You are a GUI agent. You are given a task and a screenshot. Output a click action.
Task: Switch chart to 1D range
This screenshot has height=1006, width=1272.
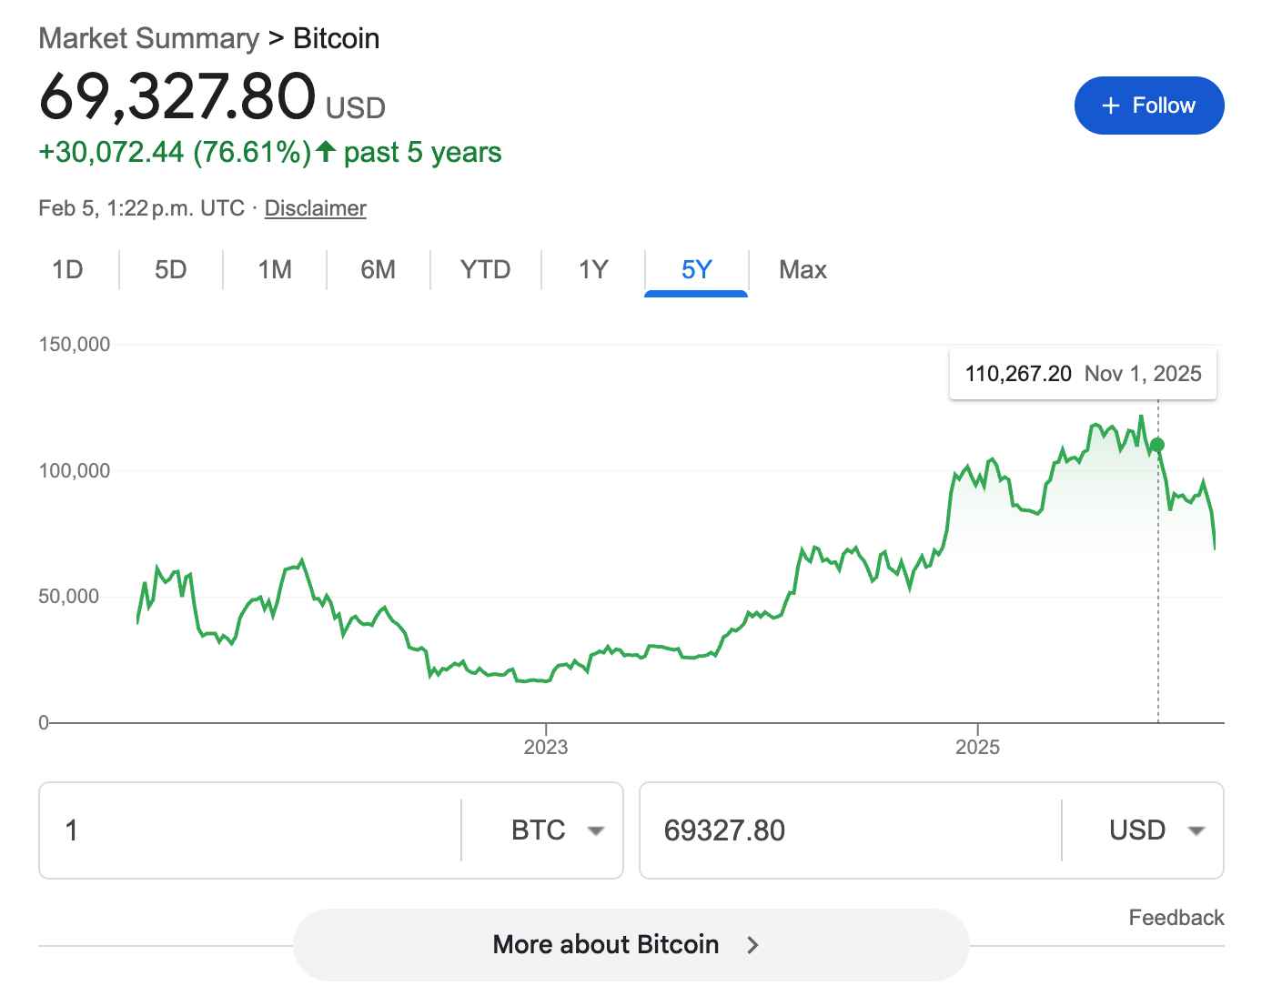(x=67, y=270)
